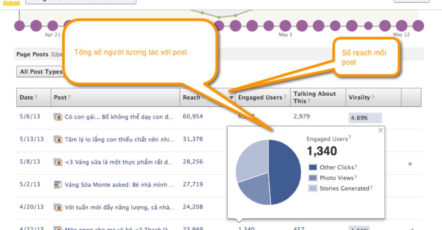The width and height of the screenshot is (442, 230).
Task: Click the help mark beside Other Clicks legend
Action: 356,167
